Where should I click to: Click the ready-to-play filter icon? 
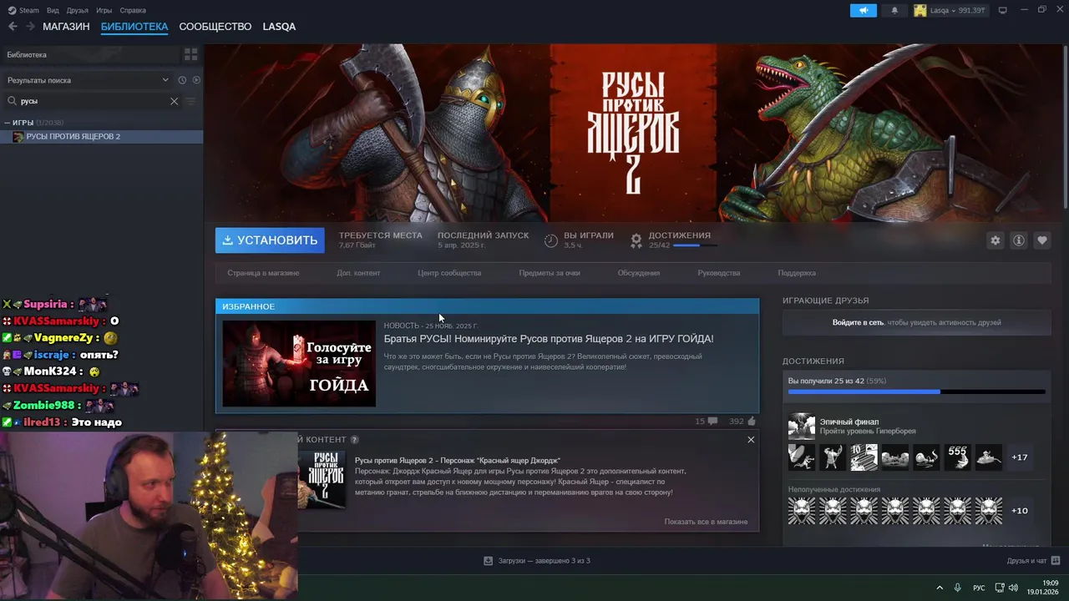196,80
